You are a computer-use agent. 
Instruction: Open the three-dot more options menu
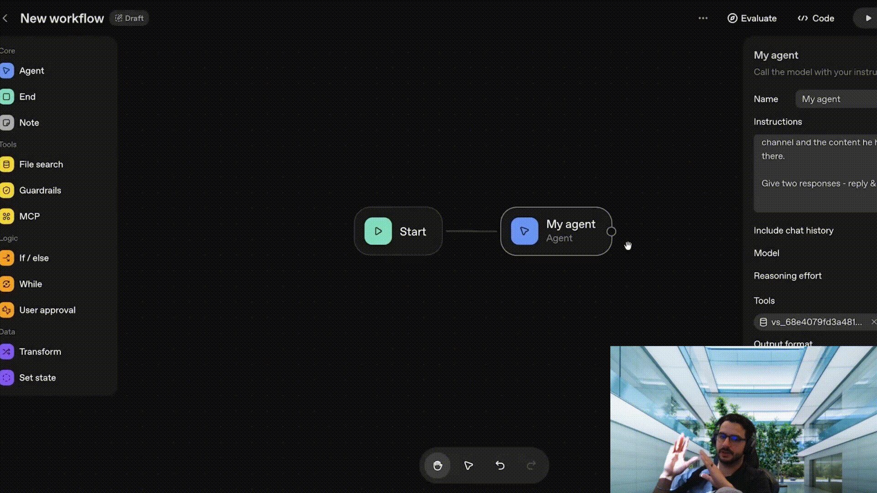pyautogui.click(x=703, y=18)
